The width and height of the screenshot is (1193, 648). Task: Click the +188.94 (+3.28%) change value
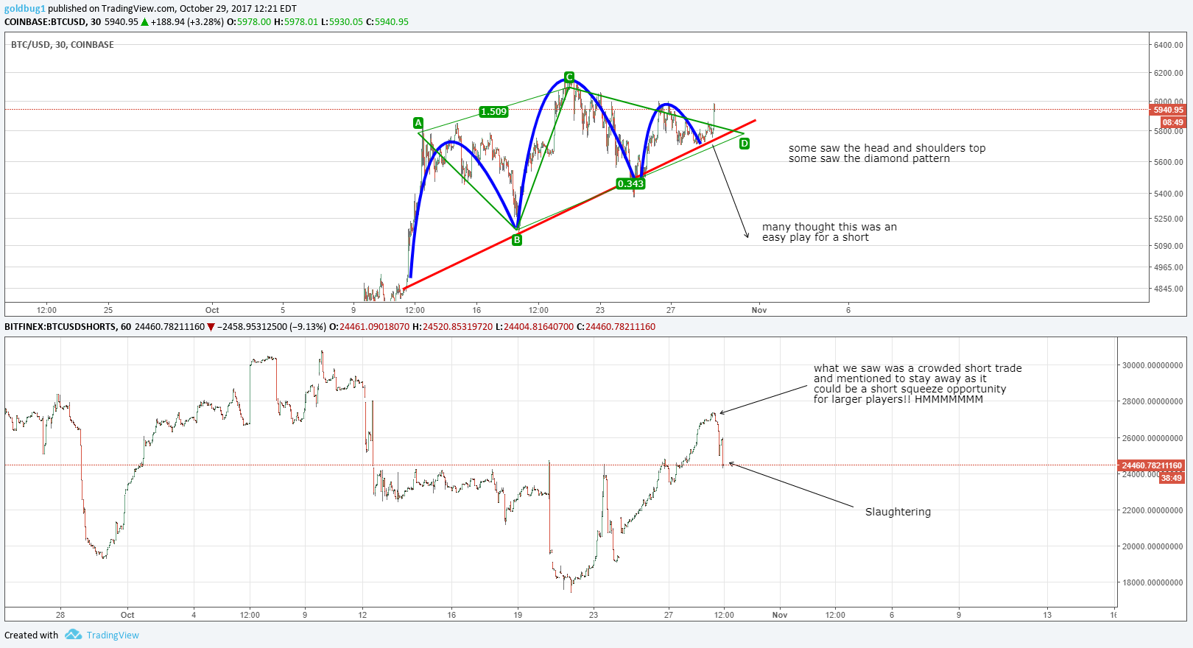(186, 22)
